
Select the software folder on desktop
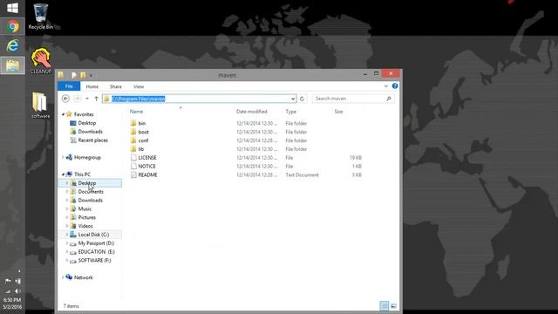[40, 106]
